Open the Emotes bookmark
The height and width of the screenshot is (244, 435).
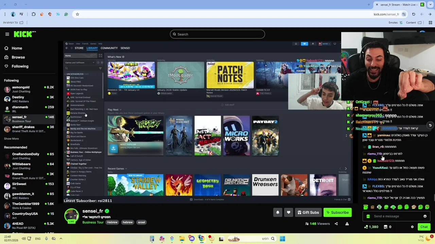click(396, 23)
